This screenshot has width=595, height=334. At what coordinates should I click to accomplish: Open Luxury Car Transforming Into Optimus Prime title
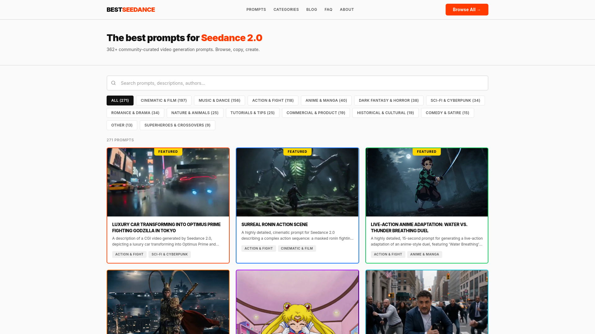click(166, 228)
